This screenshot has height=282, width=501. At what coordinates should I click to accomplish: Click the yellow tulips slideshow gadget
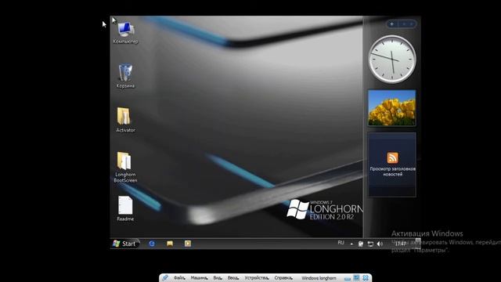click(392, 108)
